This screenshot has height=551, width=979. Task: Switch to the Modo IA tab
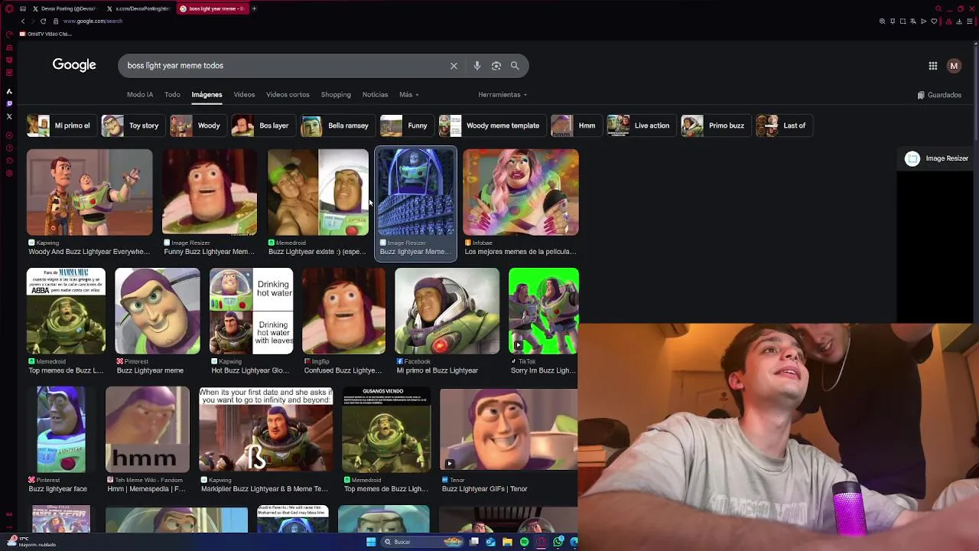tap(140, 95)
